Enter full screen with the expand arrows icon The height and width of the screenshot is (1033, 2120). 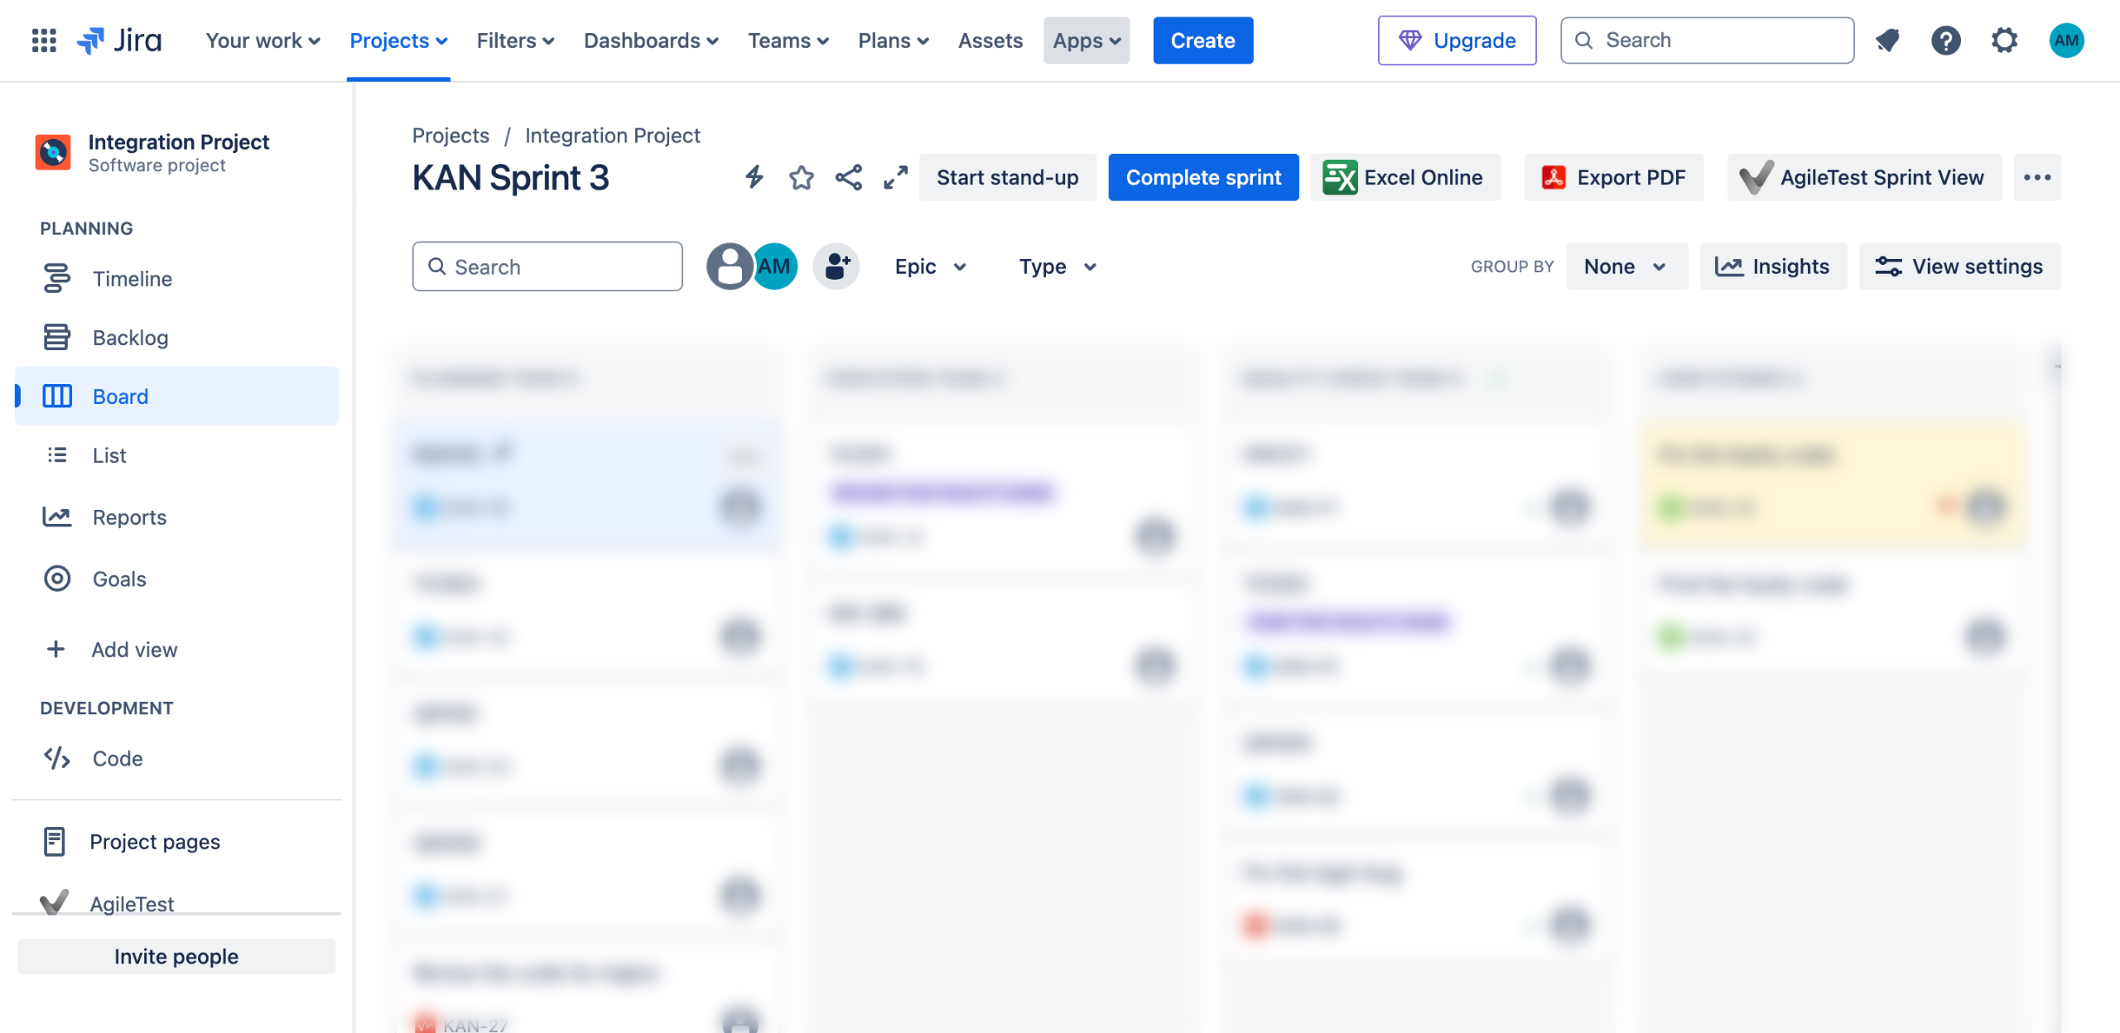pos(895,177)
